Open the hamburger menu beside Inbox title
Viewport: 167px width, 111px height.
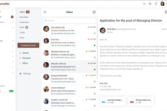[x=45, y=12]
